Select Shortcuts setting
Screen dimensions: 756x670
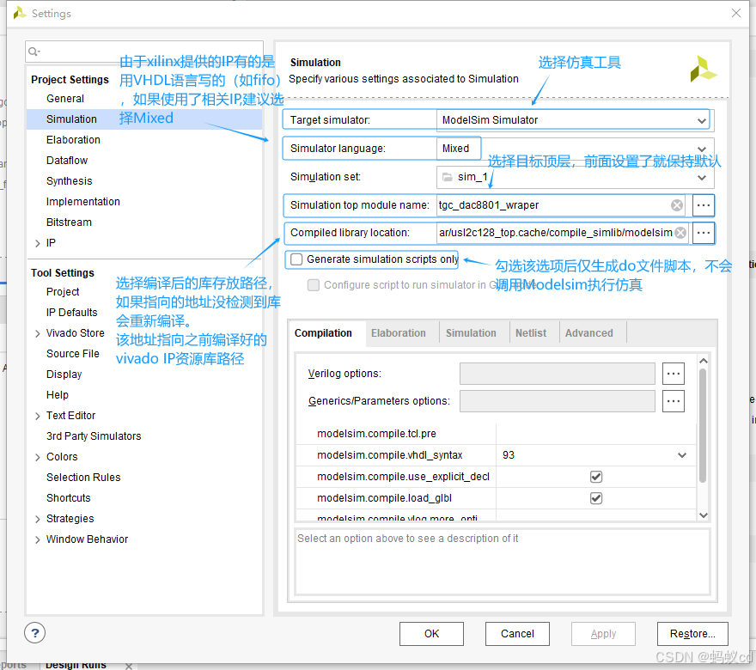coord(69,498)
